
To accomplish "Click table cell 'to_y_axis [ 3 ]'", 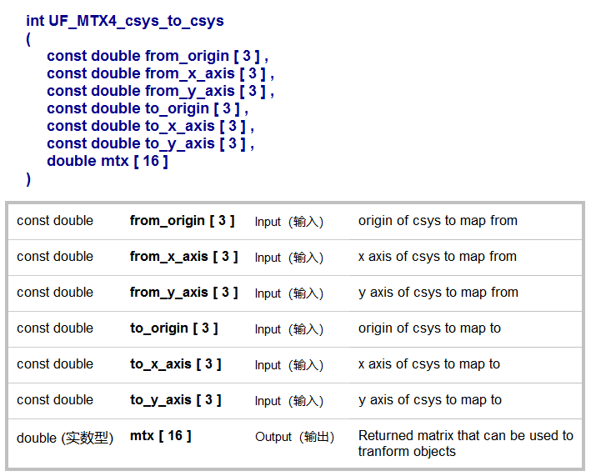I will [x=175, y=400].
